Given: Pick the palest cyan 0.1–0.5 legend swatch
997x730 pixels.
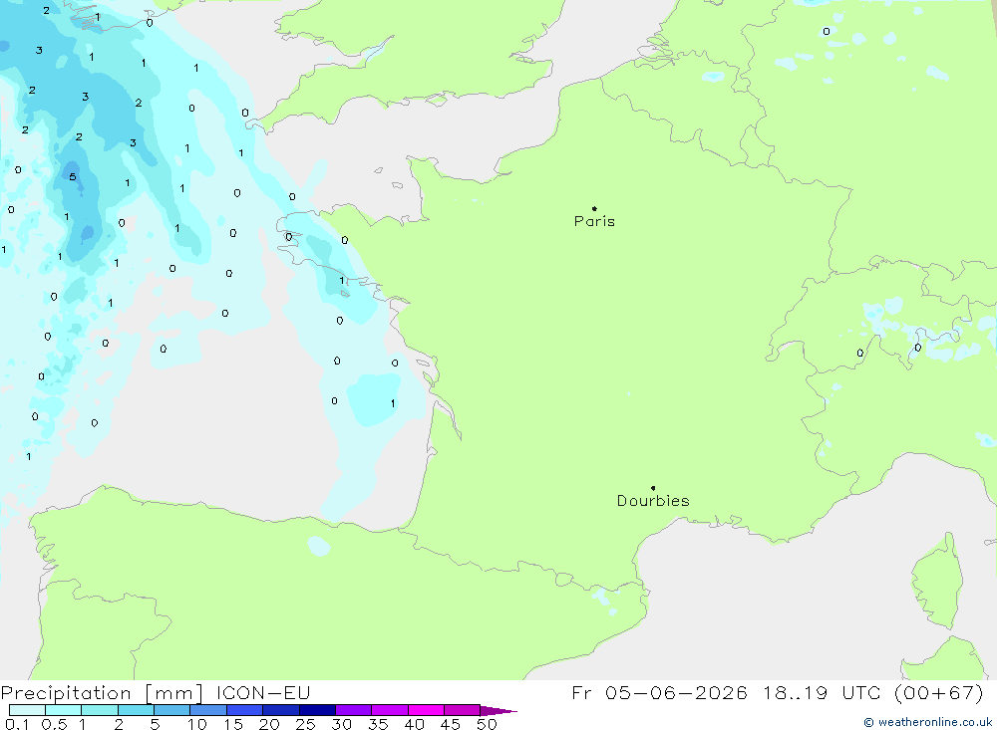Looking at the screenshot, I should [27, 710].
